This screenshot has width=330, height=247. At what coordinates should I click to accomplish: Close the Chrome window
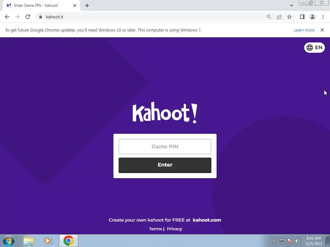click(322, 3)
